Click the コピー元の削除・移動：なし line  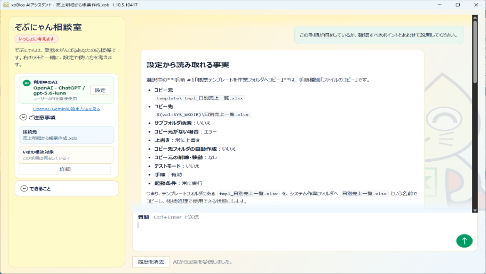click(185, 157)
